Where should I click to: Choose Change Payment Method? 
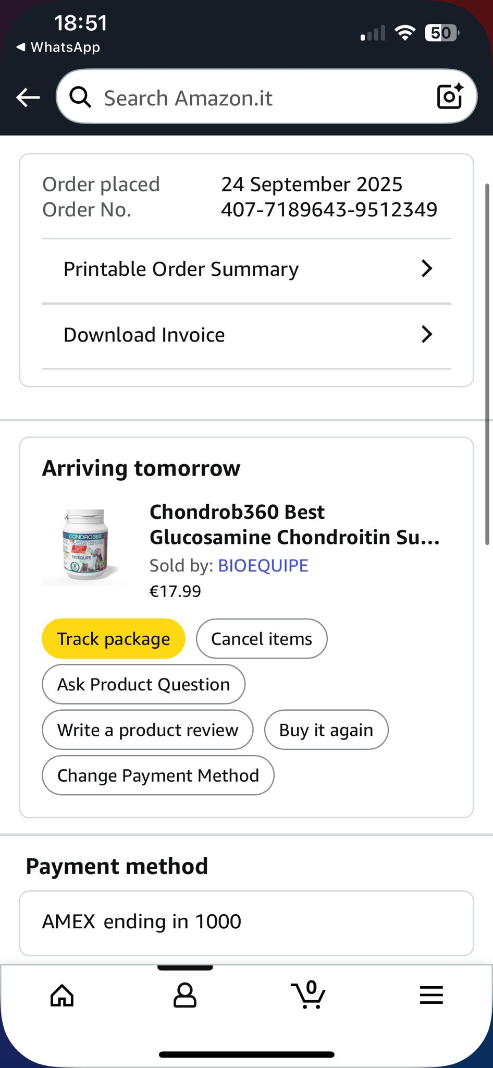pyautogui.click(x=158, y=775)
